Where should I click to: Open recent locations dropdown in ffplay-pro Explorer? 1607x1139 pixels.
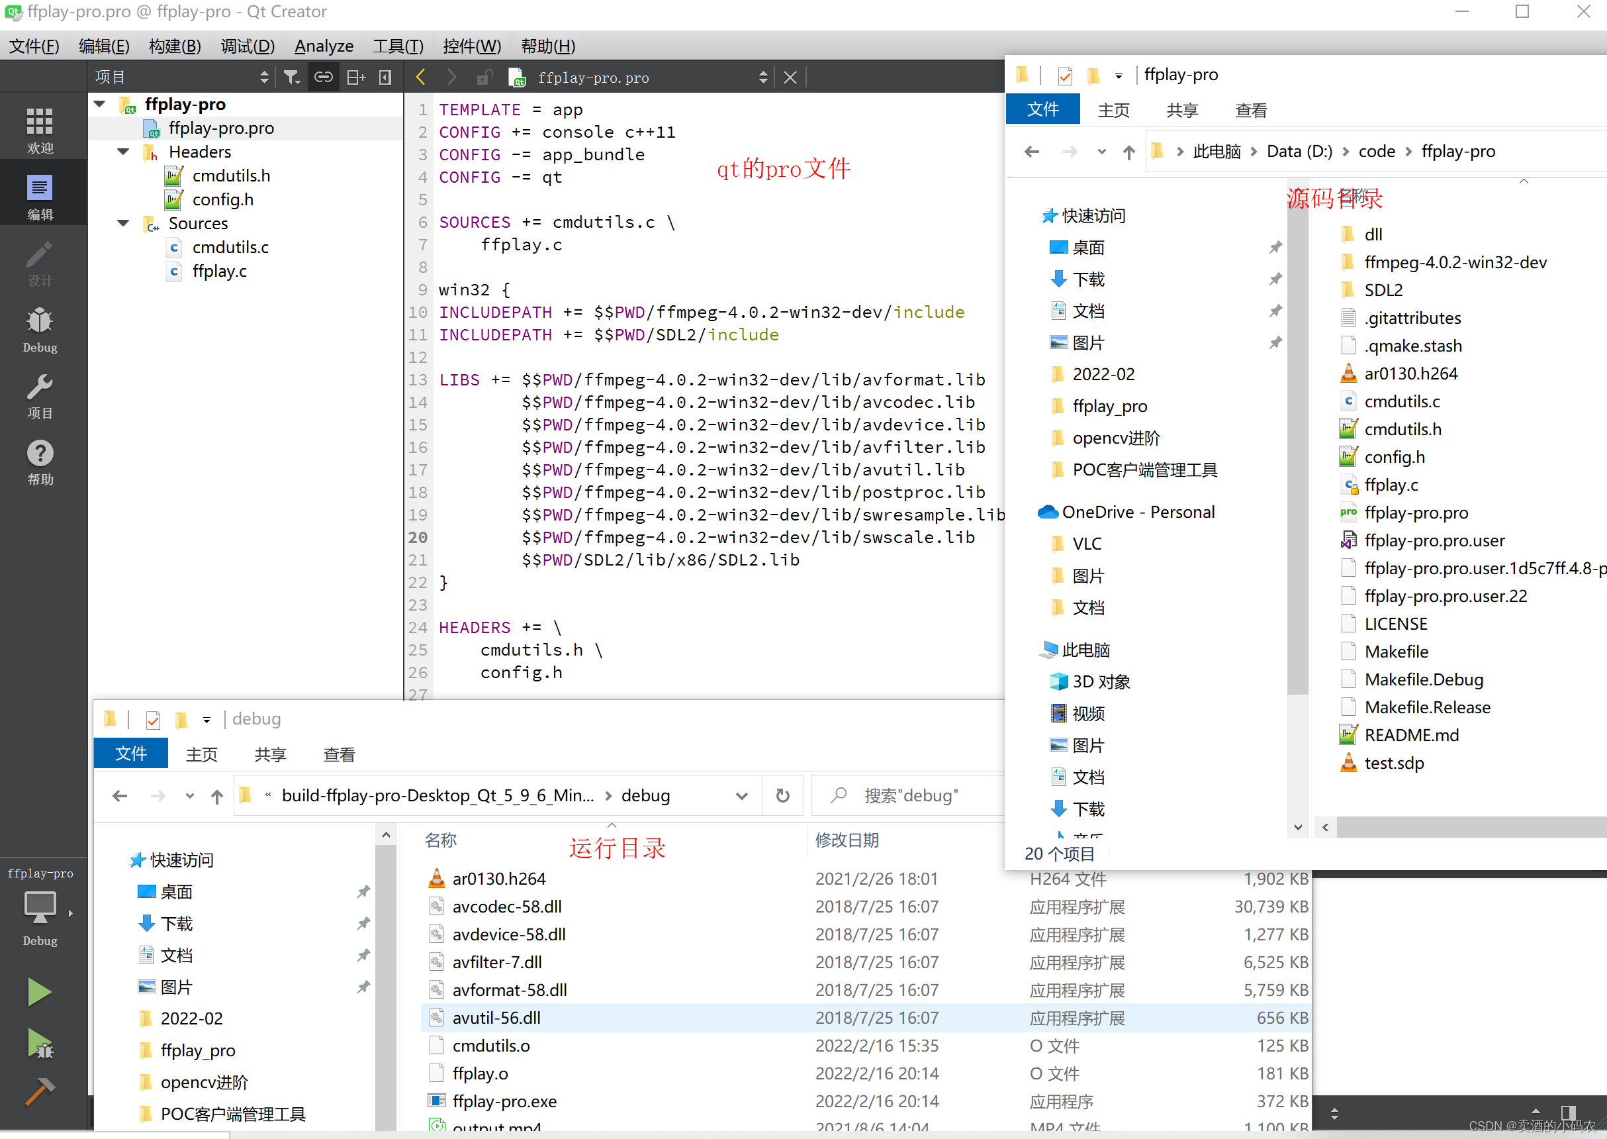point(1102,152)
